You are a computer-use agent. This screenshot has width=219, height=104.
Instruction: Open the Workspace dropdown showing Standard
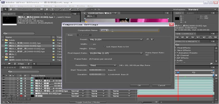[x=202, y=9]
